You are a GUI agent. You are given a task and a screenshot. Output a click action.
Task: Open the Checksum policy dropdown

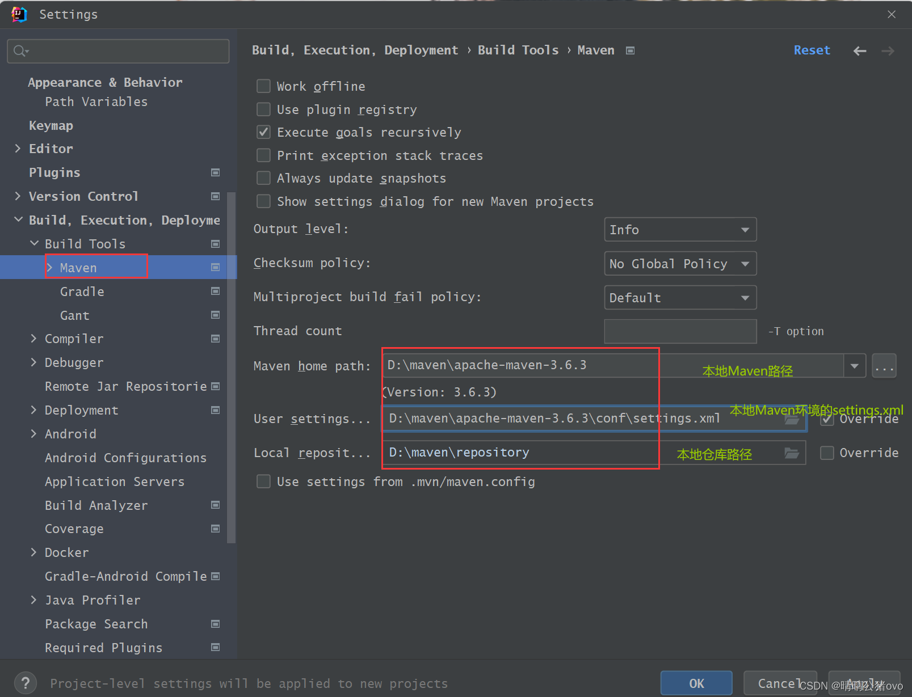(680, 264)
